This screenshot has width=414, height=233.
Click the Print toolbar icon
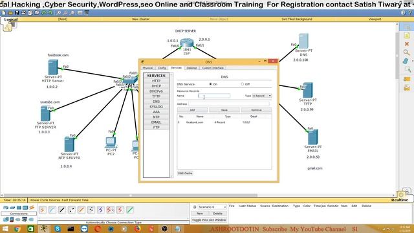click(23, 13)
